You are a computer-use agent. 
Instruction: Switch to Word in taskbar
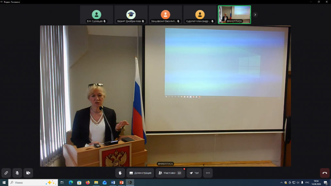click(113, 182)
